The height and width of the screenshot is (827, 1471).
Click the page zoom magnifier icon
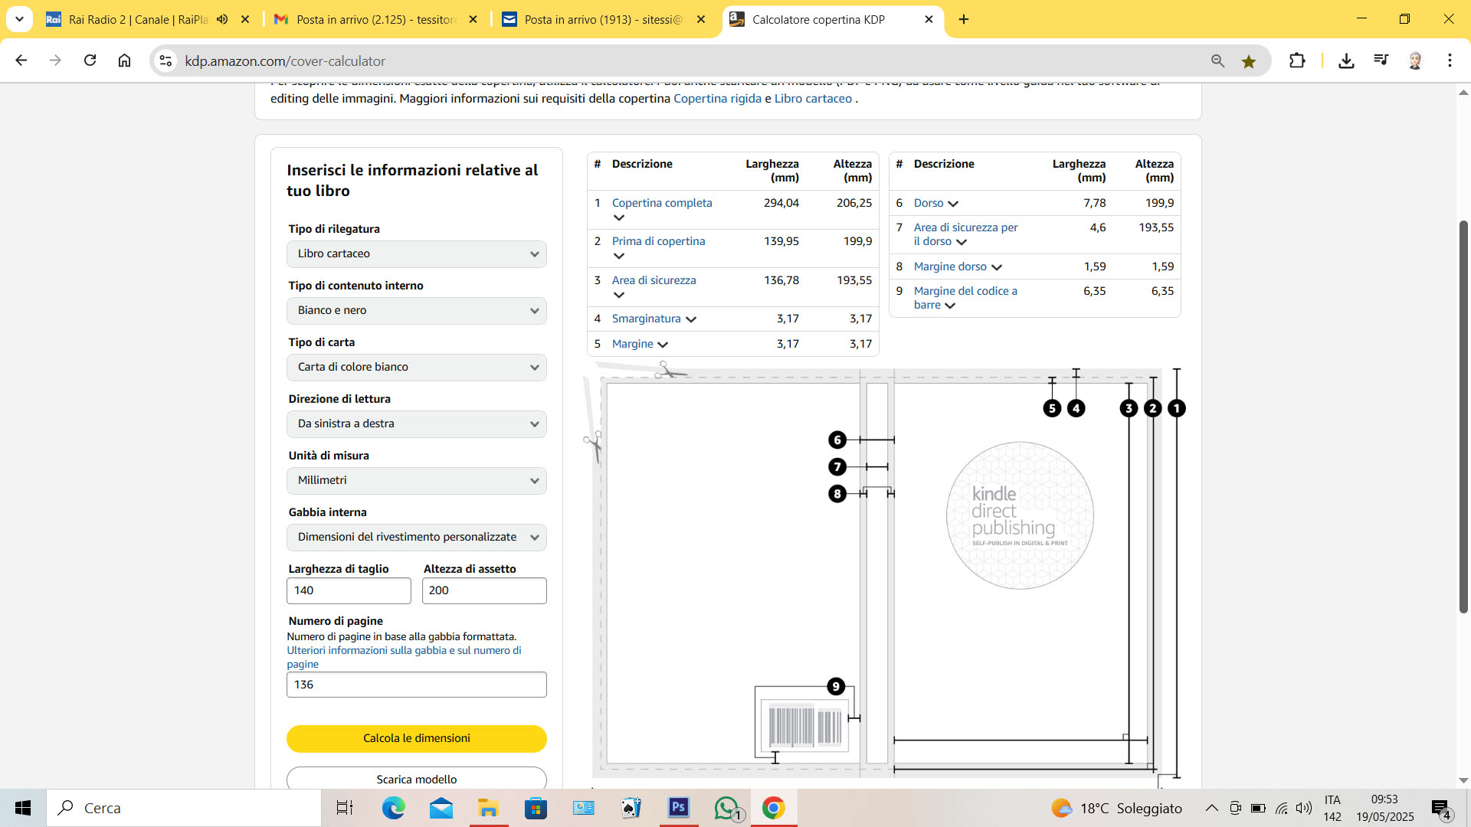(1217, 61)
